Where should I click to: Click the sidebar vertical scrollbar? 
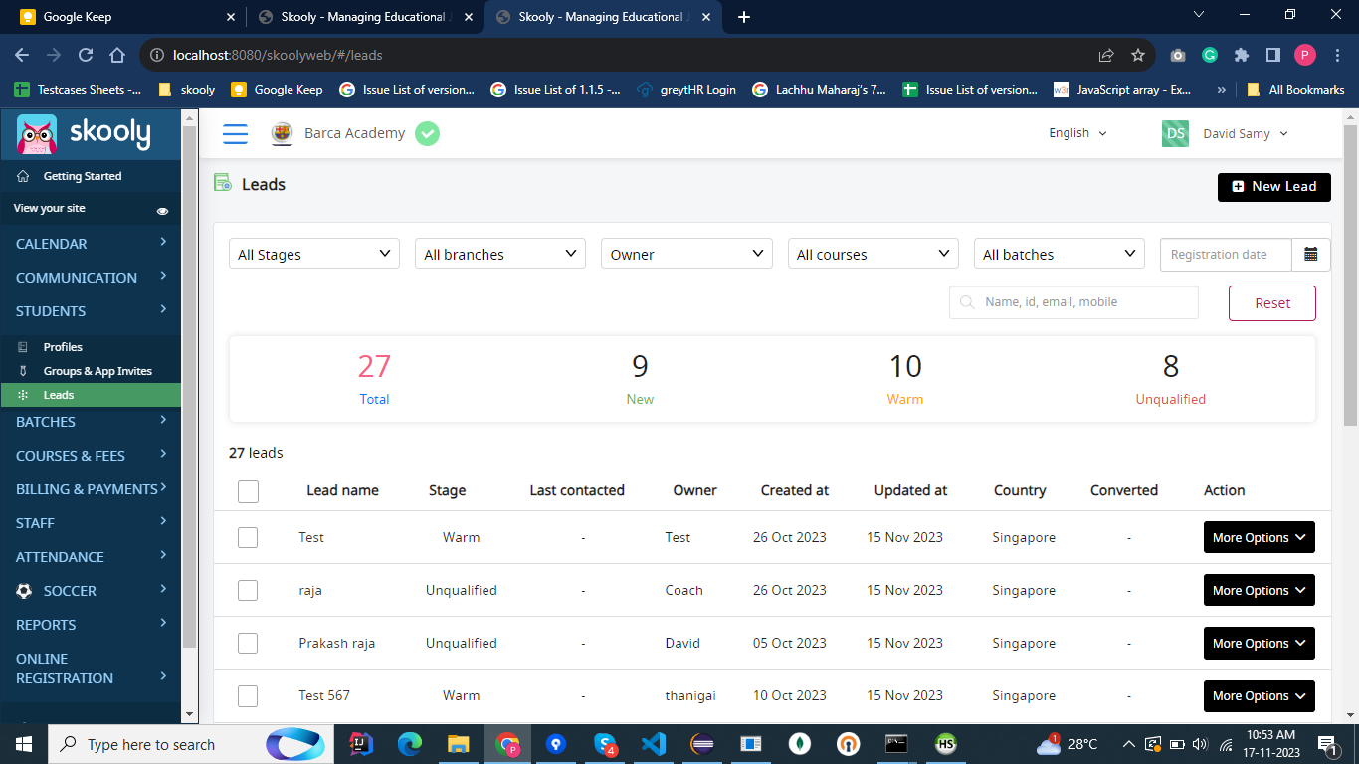pyautogui.click(x=189, y=388)
